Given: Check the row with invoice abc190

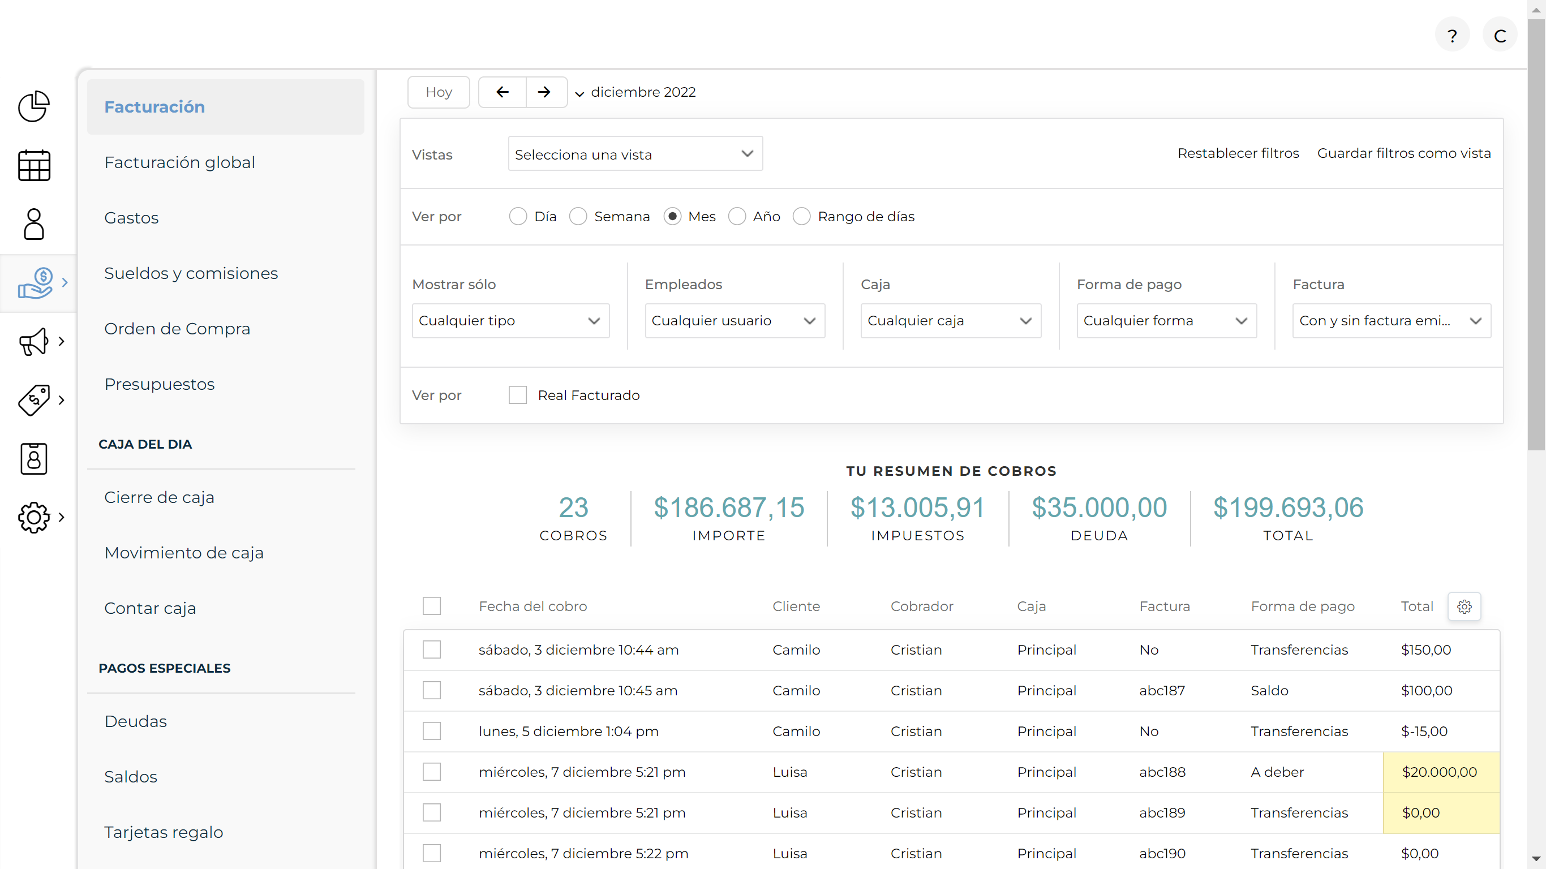Looking at the screenshot, I should point(432,853).
